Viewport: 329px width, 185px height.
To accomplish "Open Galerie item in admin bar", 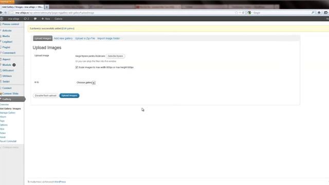I will [x=58, y=18].
